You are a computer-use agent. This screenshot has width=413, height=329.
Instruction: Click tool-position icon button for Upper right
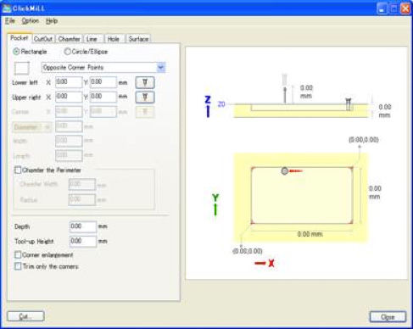click(x=145, y=97)
